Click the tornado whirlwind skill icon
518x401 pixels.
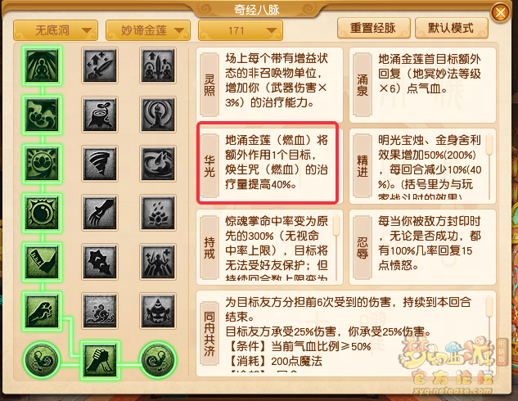click(x=100, y=164)
